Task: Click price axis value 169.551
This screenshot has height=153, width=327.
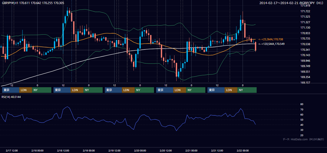Action: click(x=305, y=72)
